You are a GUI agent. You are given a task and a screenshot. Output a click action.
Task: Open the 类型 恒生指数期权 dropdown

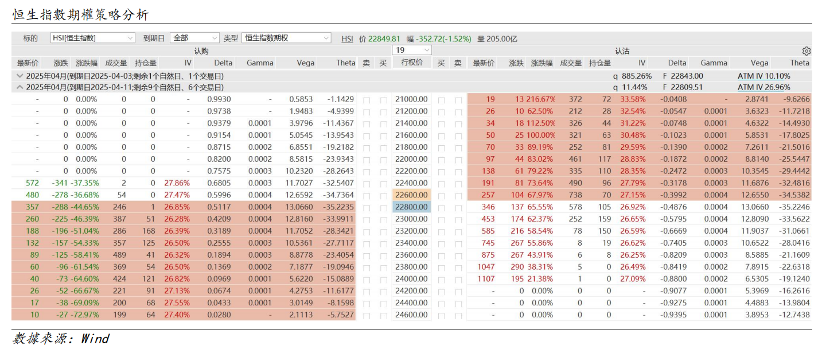[286, 38]
